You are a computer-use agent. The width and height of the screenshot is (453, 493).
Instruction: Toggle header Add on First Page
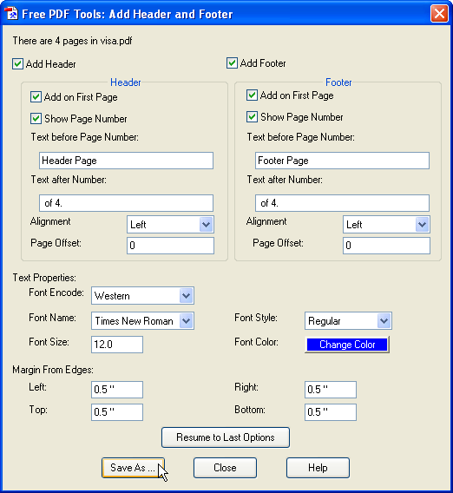[x=36, y=97]
